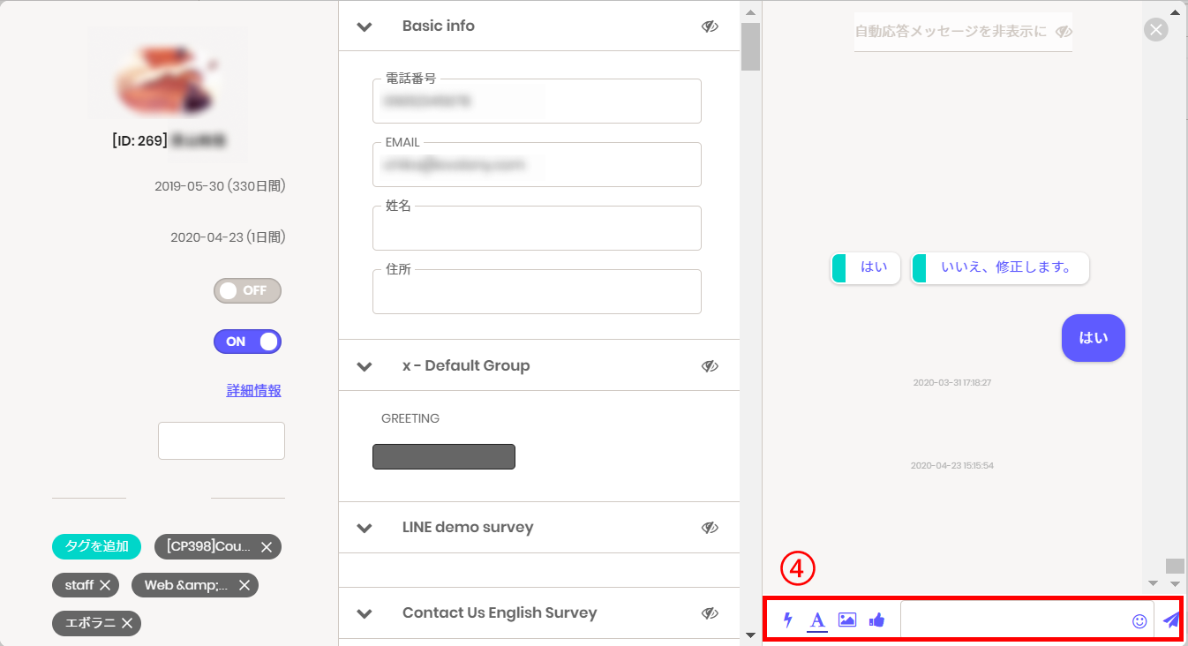Turn off the ON switch
Viewport: 1188px width, 646px height.
point(247,342)
